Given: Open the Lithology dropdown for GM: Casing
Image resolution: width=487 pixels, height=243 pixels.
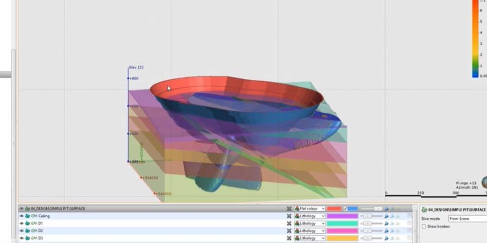Looking at the screenshot, I should pos(310,216).
